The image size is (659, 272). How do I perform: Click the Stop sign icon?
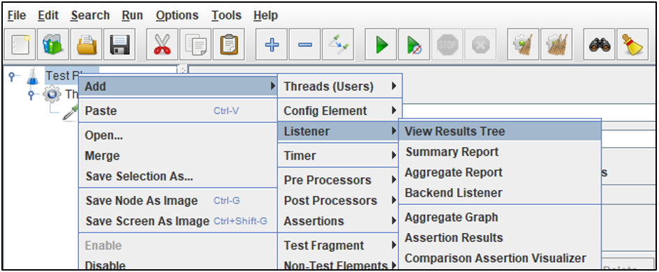pyautogui.click(x=447, y=45)
